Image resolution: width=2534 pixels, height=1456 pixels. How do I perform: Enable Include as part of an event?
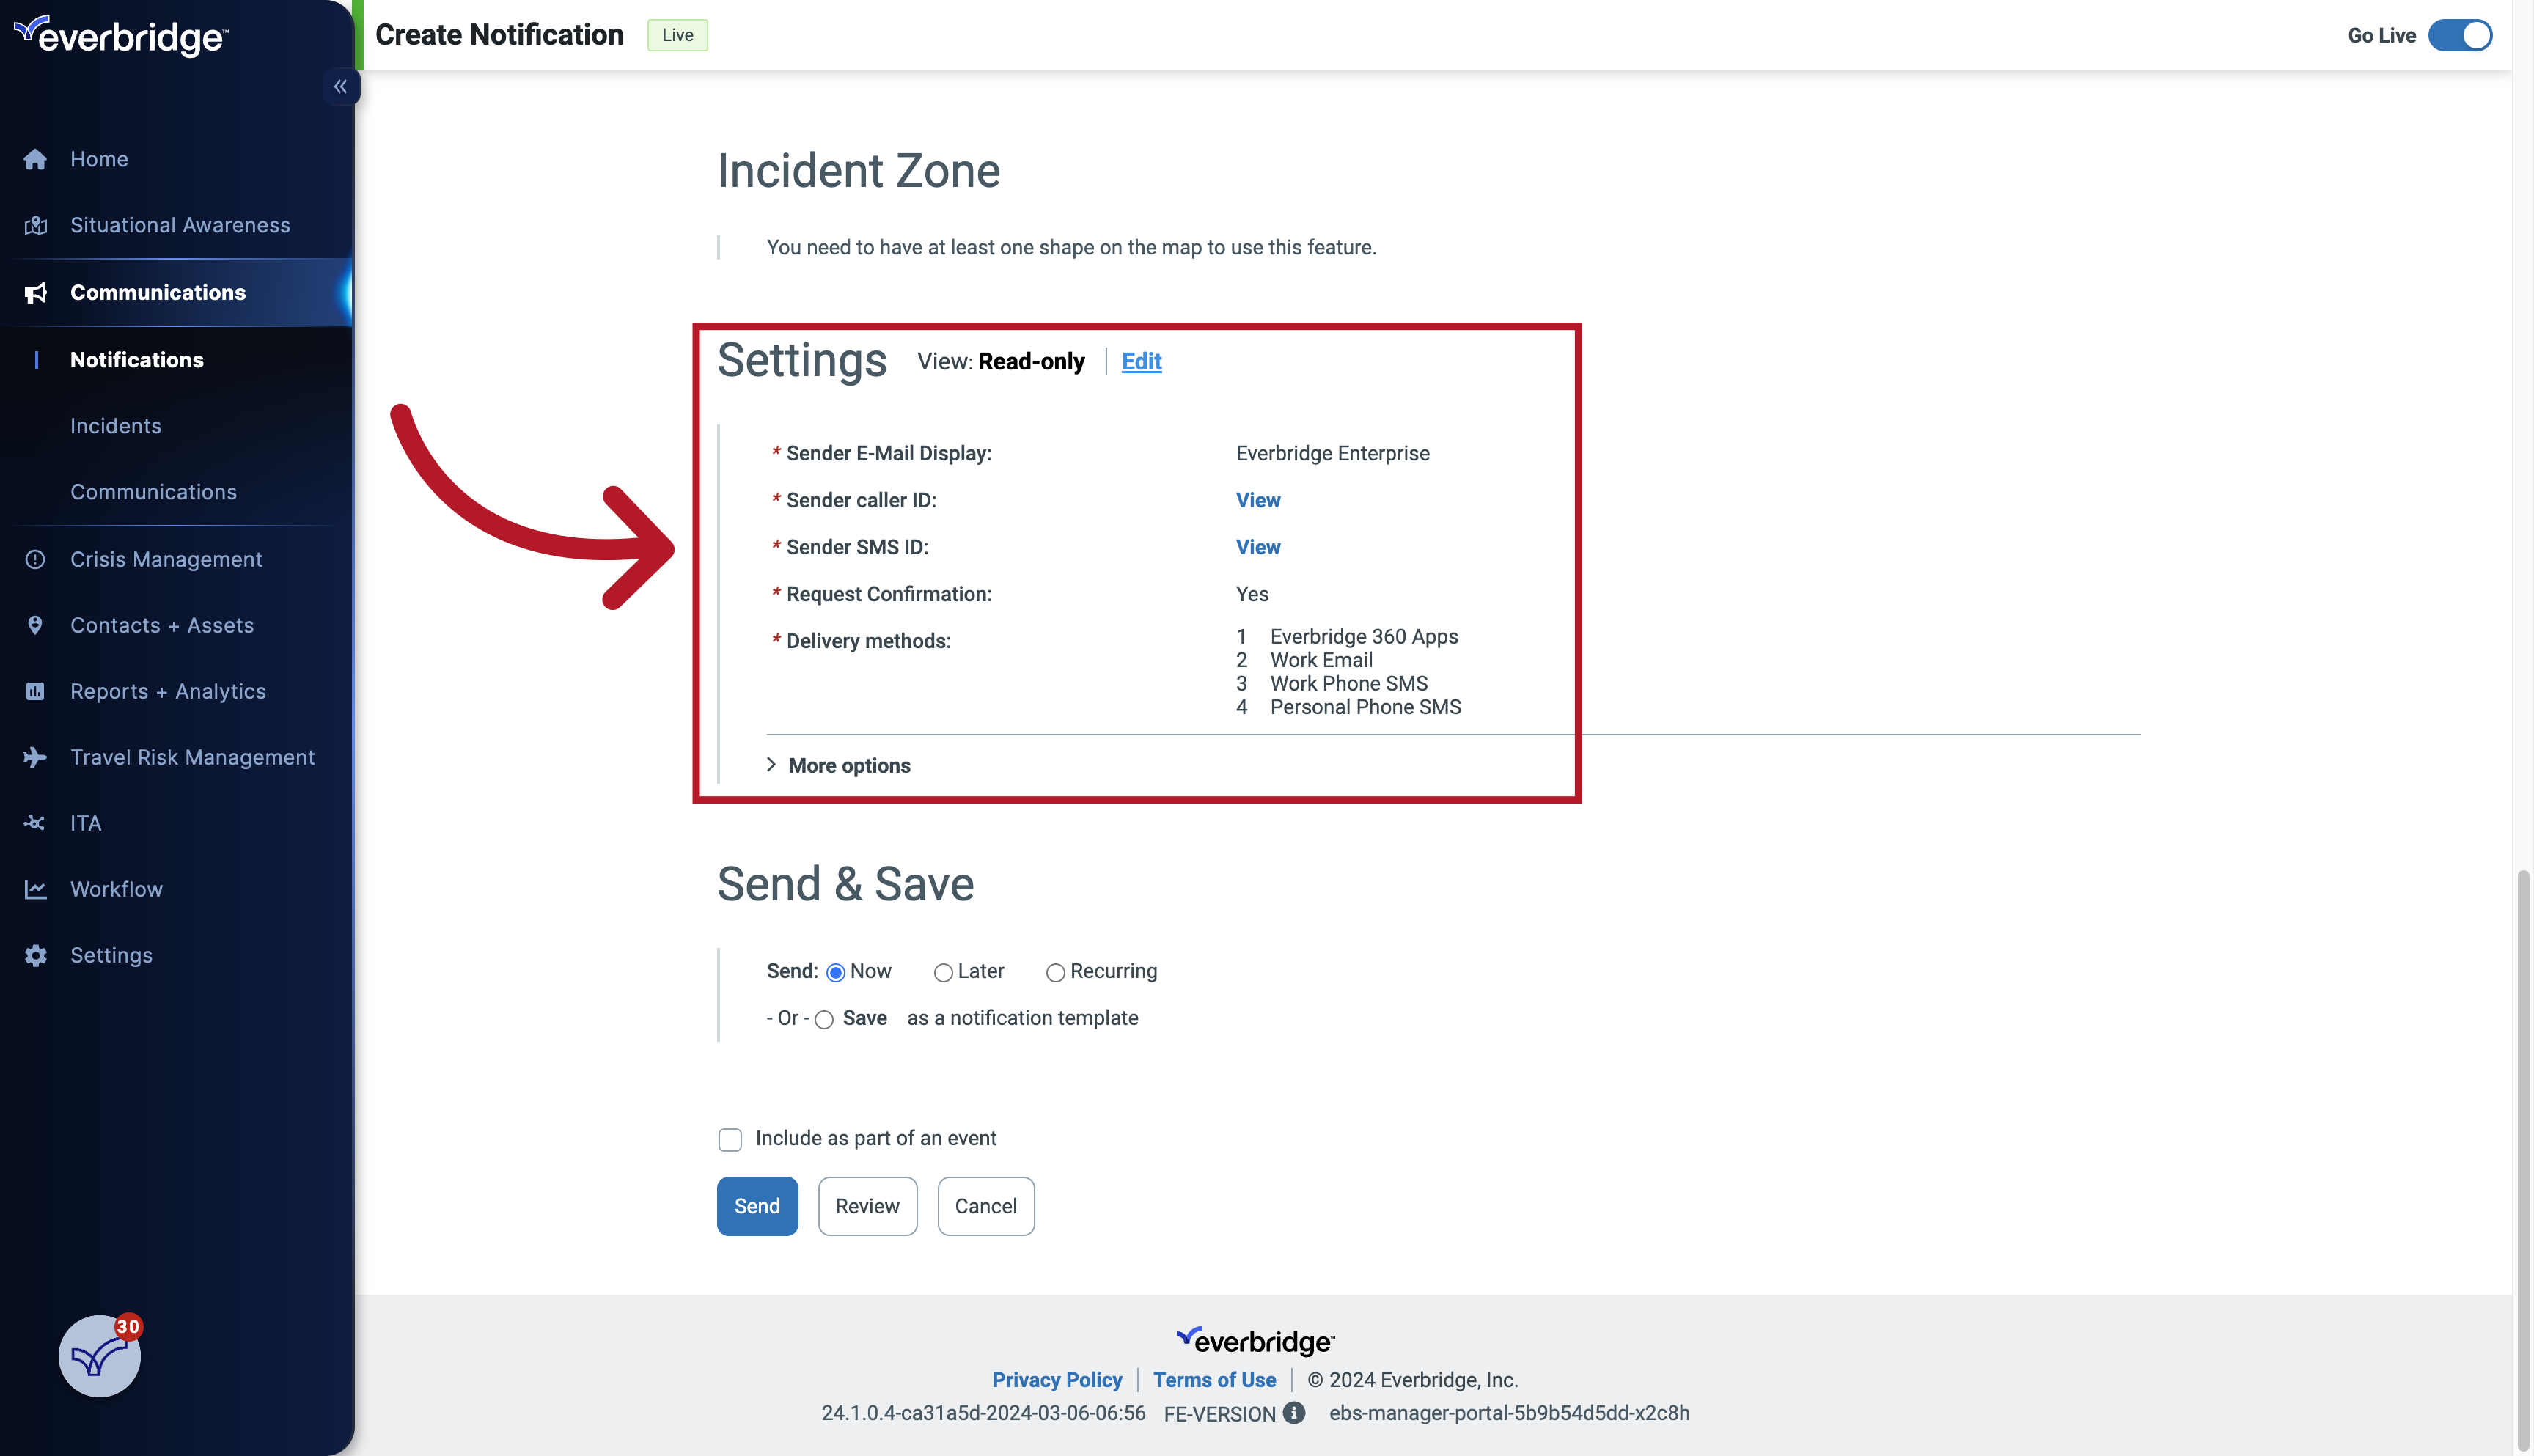(730, 1139)
